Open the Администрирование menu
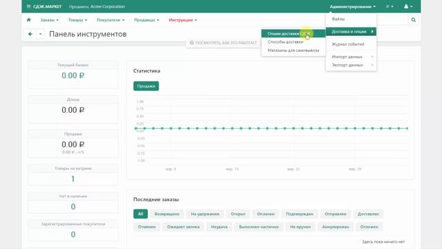This screenshot has width=442, height=249. [x=353, y=6]
